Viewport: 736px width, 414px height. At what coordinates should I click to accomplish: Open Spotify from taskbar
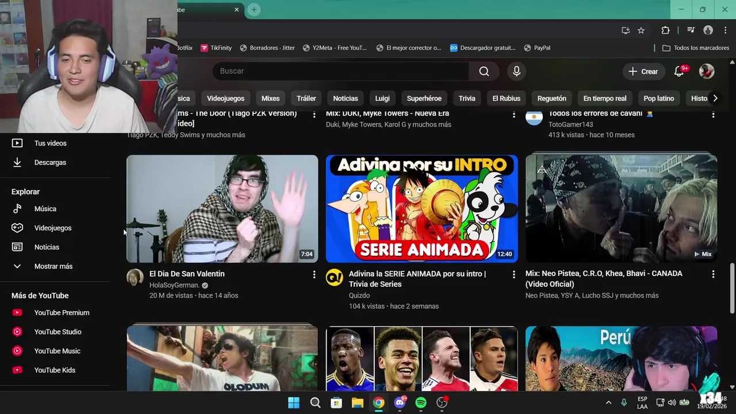coord(421,402)
